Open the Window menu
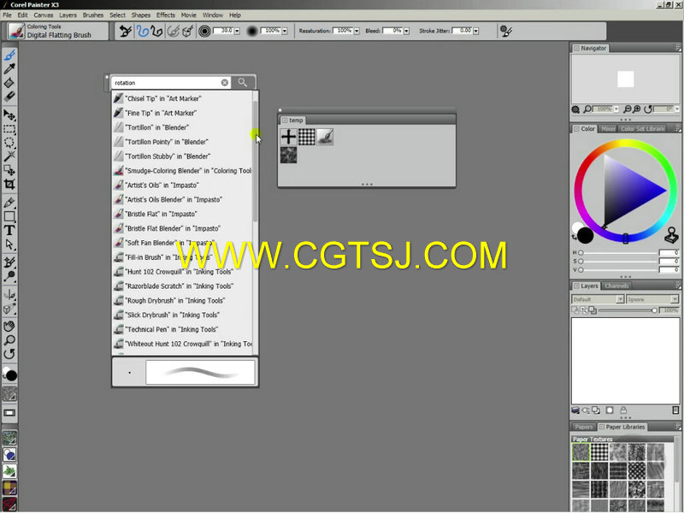The image size is (684, 513). (x=212, y=15)
